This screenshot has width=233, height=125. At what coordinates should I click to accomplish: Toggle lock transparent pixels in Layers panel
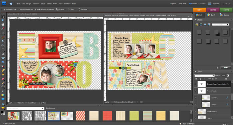coord(213,79)
